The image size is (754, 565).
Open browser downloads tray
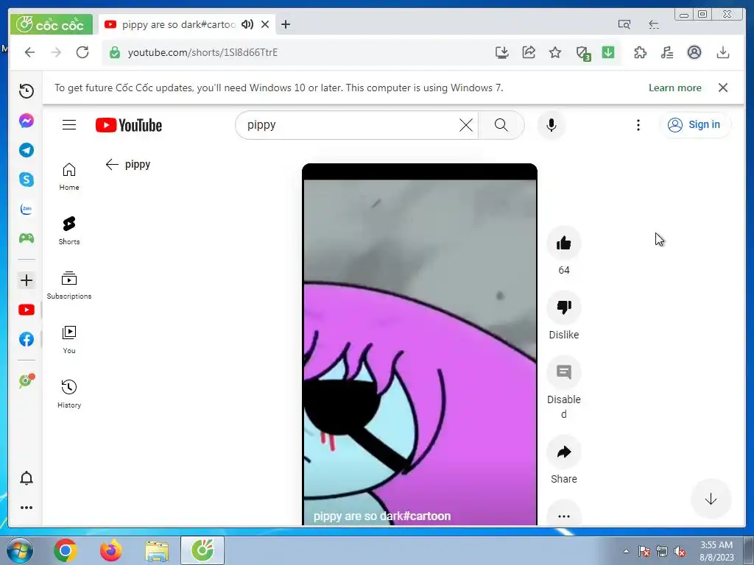[x=723, y=52]
